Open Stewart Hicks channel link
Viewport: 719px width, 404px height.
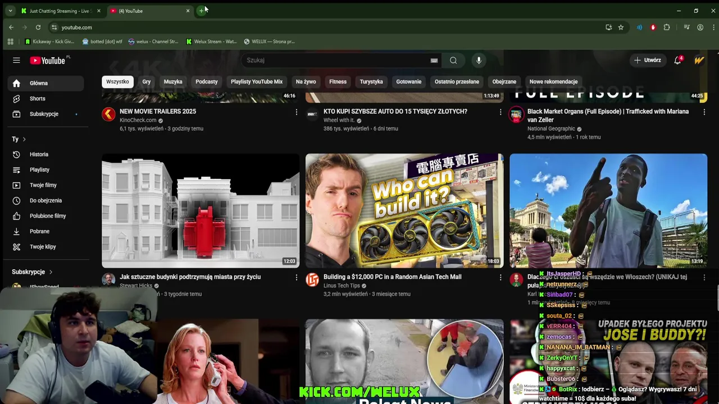[136, 286]
